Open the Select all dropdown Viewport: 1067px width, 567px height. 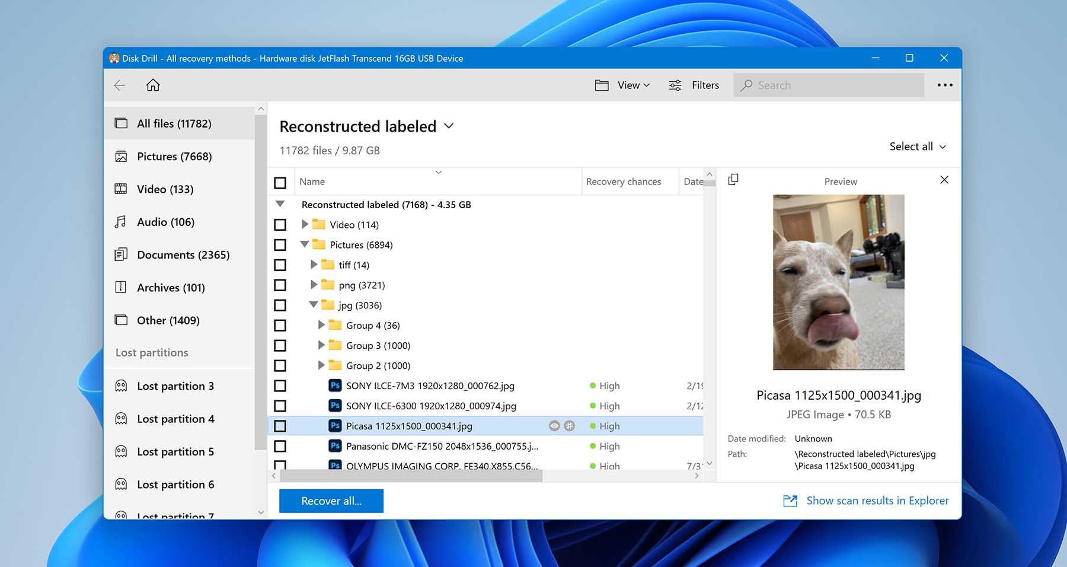[918, 146]
